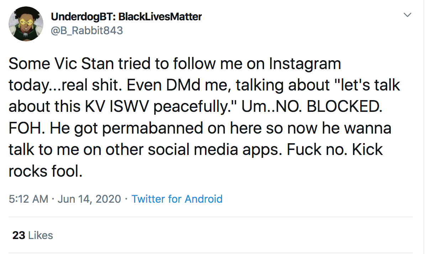Screen dimensions: 426x254
Task: Click the Jun 14, 2020 date
Action: coord(89,199)
